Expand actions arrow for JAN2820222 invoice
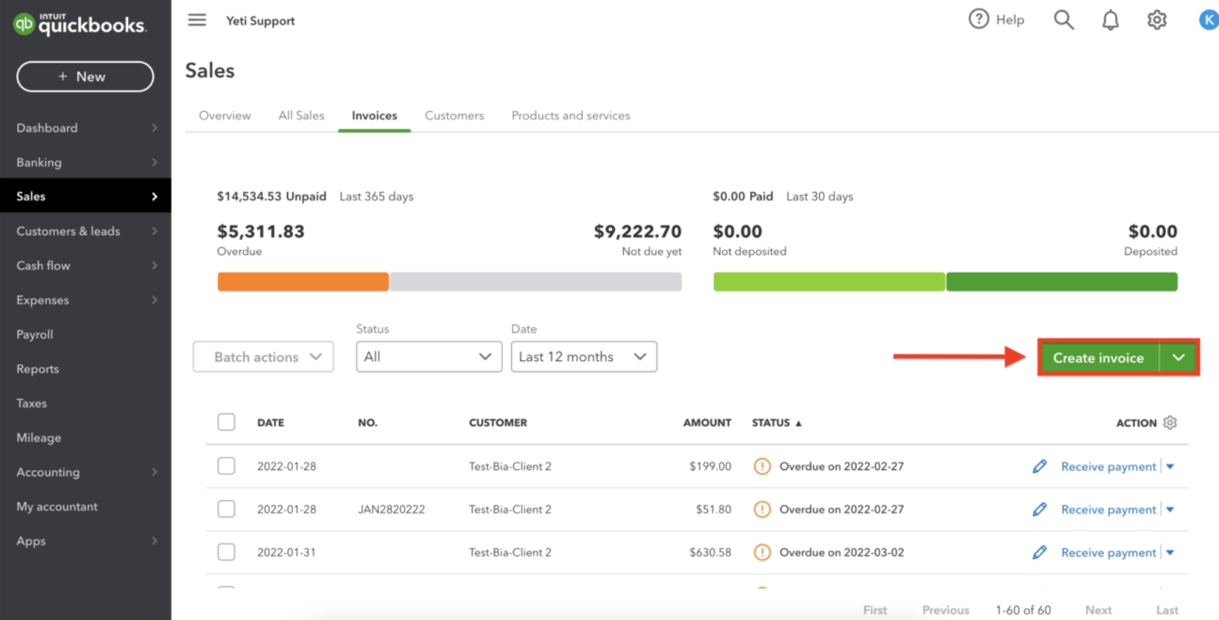This screenshot has height=620, width=1219. point(1170,510)
